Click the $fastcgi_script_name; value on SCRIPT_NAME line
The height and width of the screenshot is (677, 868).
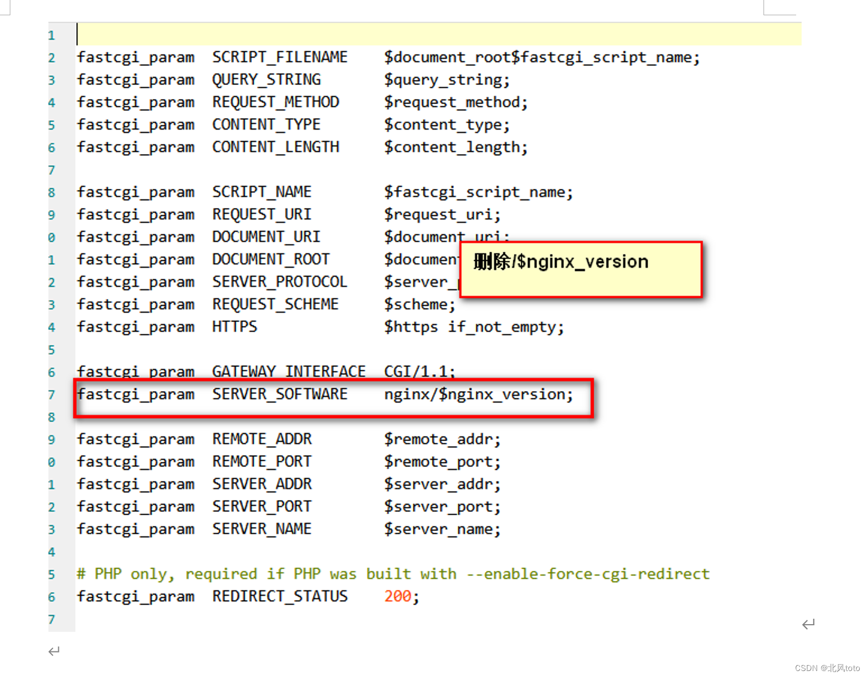pyautogui.click(x=478, y=192)
